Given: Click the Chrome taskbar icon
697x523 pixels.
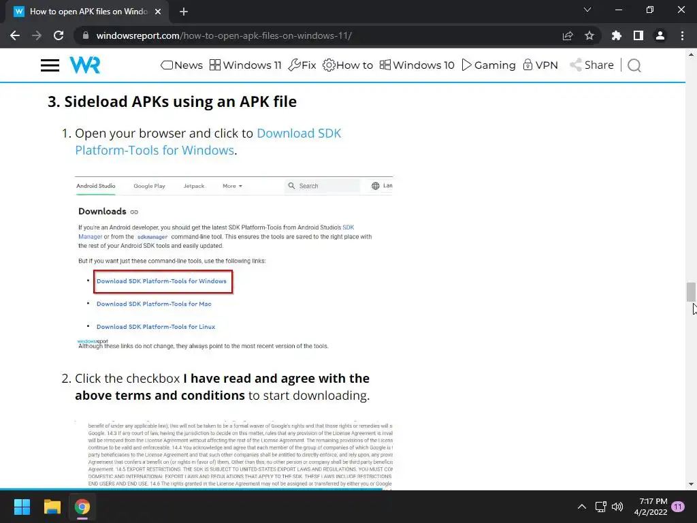Looking at the screenshot, I should (82, 507).
